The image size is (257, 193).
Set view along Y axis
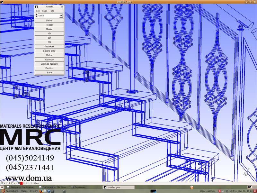(x=7, y=183)
